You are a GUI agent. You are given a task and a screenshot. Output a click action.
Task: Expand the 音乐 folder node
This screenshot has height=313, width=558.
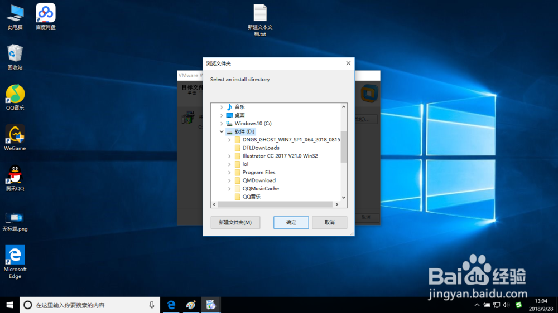222,107
